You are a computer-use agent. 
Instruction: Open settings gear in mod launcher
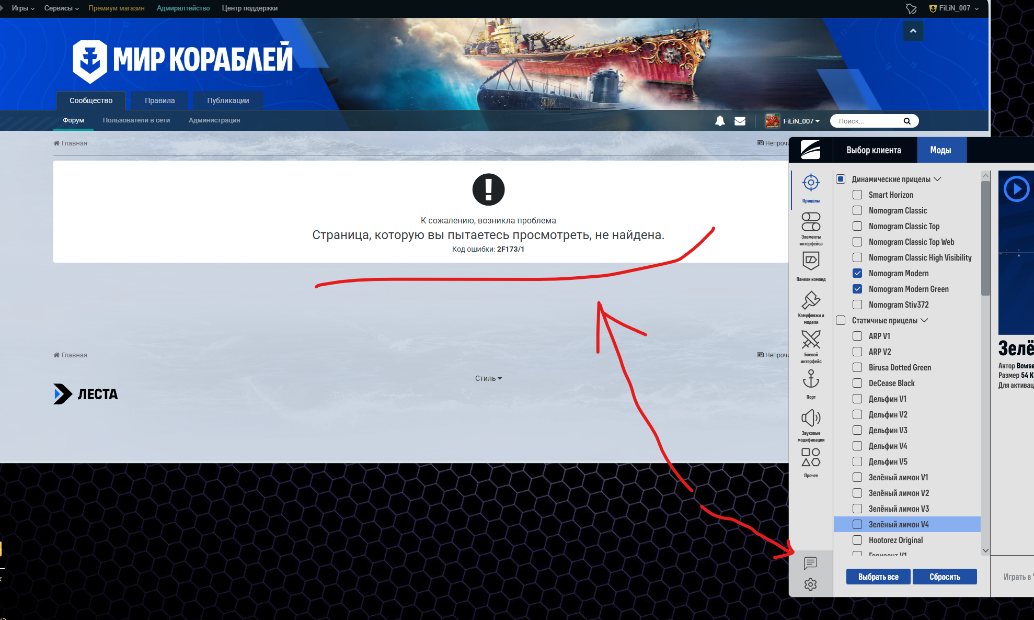[x=810, y=584]
